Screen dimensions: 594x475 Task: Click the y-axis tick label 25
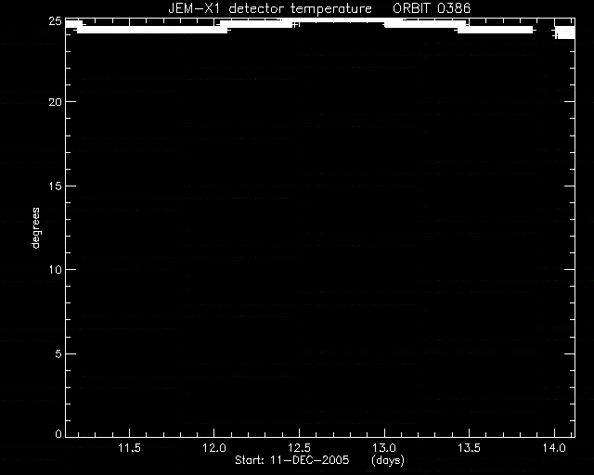click(55, 21)
